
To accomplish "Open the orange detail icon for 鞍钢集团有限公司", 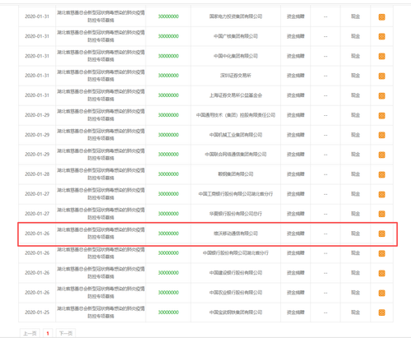I will coord(381,174).
